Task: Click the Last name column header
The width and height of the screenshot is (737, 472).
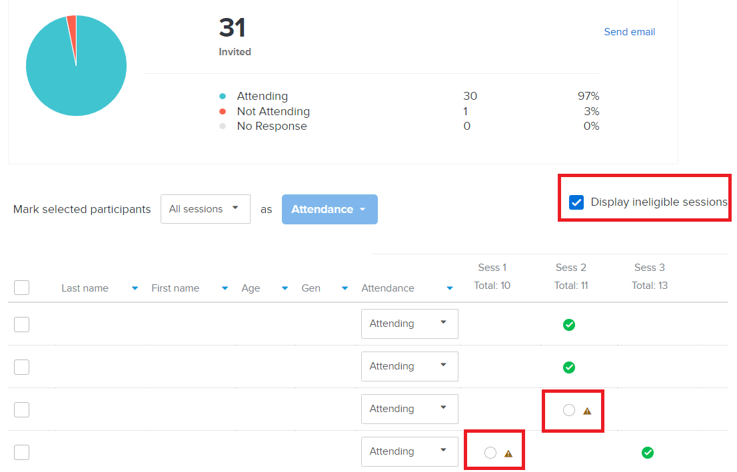Action: (x=85, y=288)
